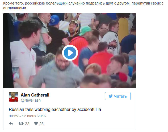This screenshot has height=132, width=168.
Task: Open tweet timestamp 00:39 - 12 июня 2016
Action: (x=27, y=116)
